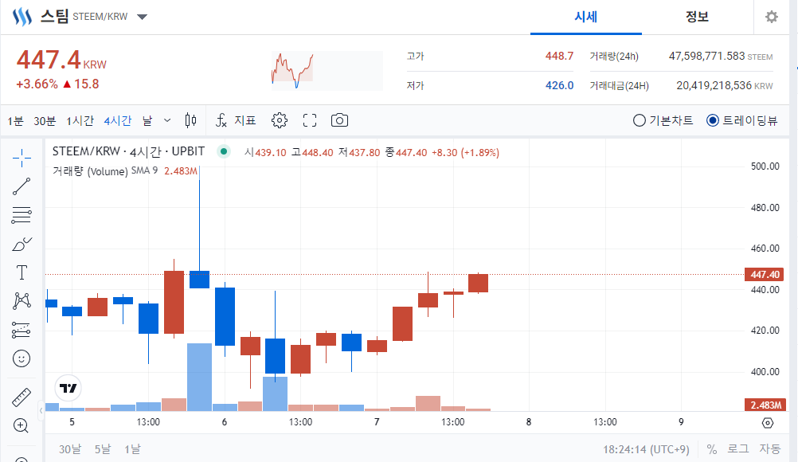Show 30날 date range
This screenshot has height=462, width=798.
click(70, 449)
